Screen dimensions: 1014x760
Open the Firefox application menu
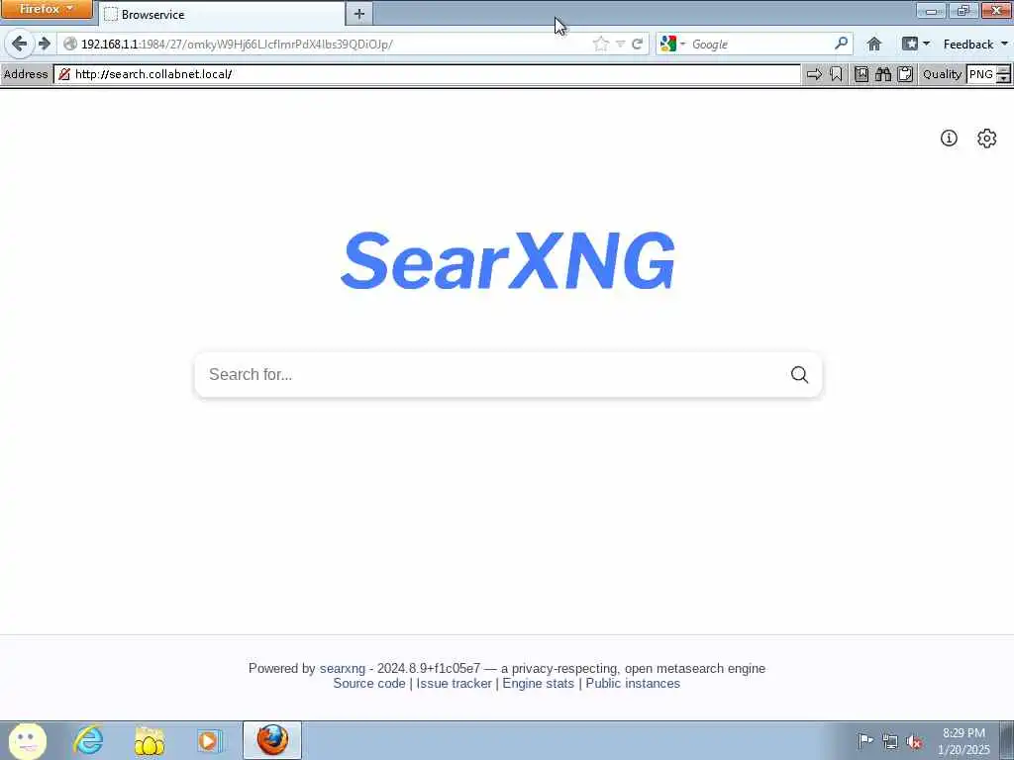point(47,9)
